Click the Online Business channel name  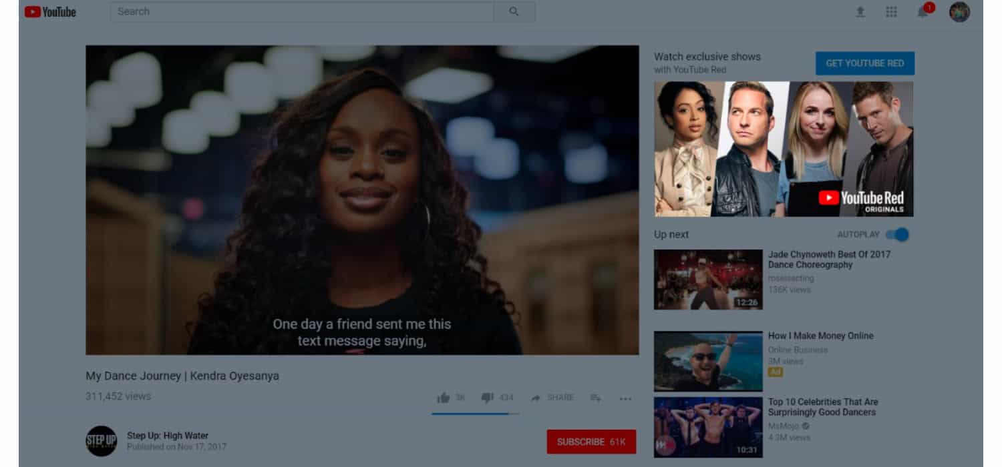pos(798,350)
